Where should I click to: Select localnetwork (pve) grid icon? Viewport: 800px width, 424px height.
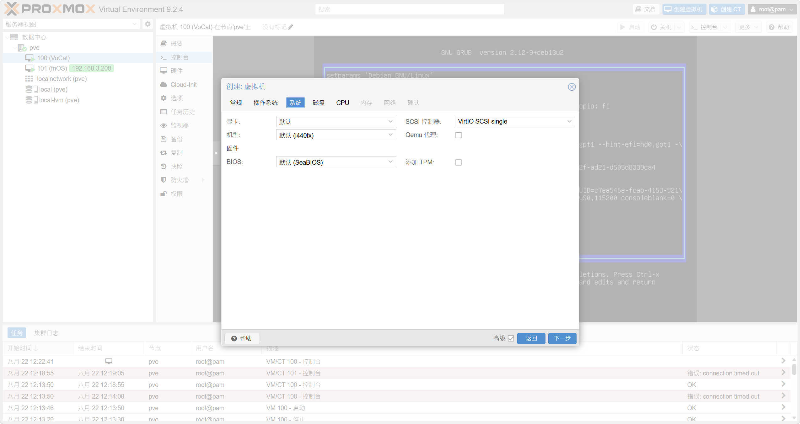tap(29, 79)
